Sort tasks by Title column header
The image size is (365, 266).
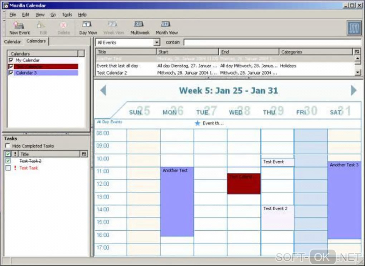click(49, 154)
